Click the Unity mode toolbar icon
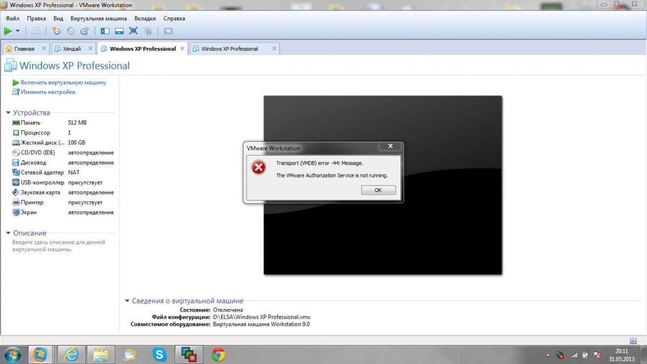Screen dimensions: 647x364 click(x=148, y=31)
